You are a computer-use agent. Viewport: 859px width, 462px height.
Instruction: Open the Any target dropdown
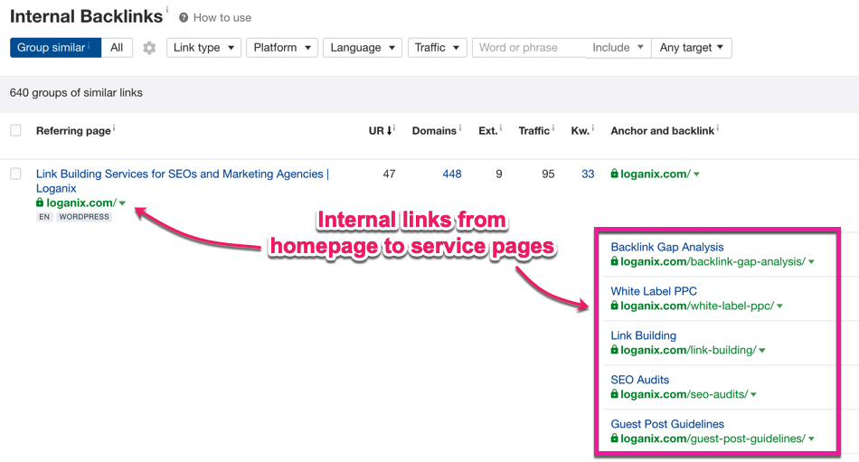coord(692,48)
